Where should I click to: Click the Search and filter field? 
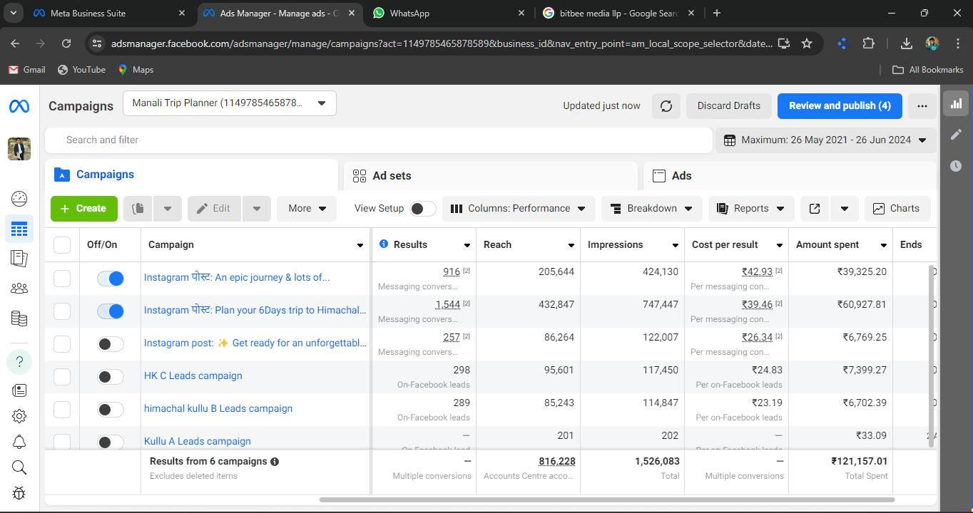378,140
